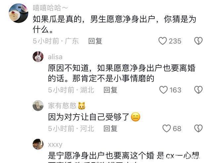The width and height of the screenshot is (212, 163).
Task: Reply to alisa's comment from 湖北
Action: 110,90
